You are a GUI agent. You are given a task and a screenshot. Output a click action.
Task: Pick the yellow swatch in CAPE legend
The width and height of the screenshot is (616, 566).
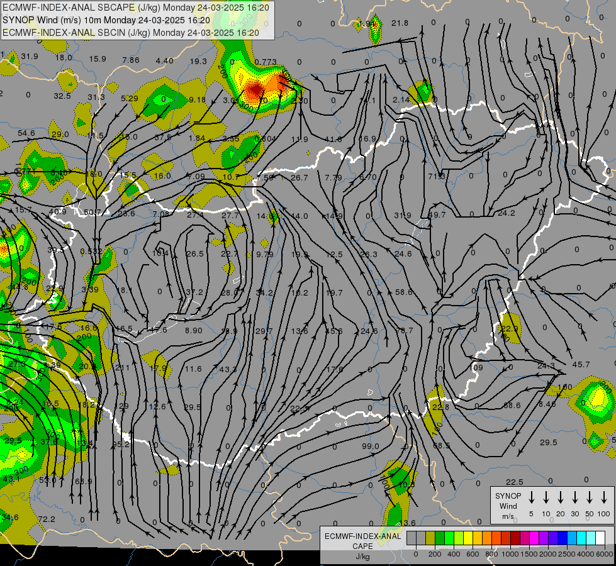pyautogui.click(x=468, y=538)
